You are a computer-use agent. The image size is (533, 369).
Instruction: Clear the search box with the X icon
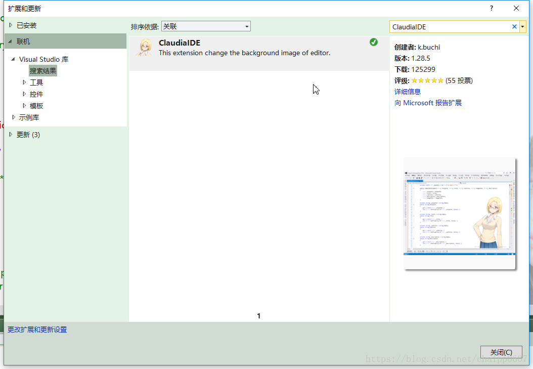(514, 27)
